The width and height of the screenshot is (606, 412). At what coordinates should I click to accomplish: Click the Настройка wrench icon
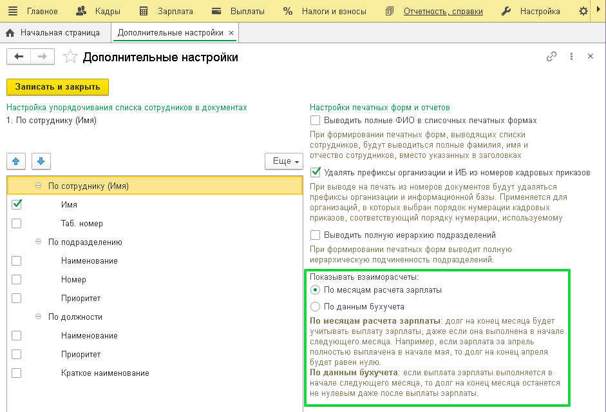[506, 11]
